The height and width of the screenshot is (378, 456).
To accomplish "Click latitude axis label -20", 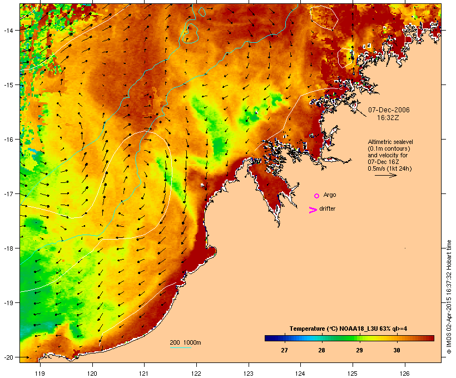I will click(x=8, y=357).
